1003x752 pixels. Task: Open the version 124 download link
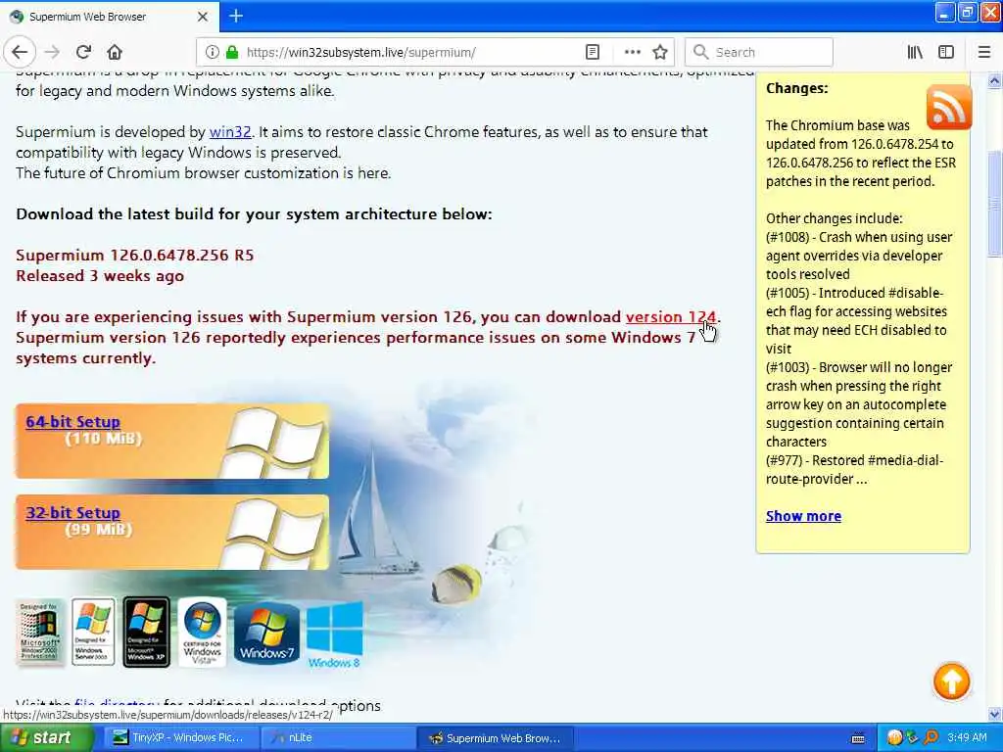[x=670, y=317]
